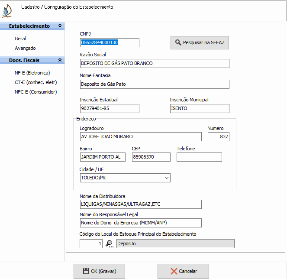Click the Razão Social text field
This screenshot has height=279, width=287.
[x=155, y=63]
